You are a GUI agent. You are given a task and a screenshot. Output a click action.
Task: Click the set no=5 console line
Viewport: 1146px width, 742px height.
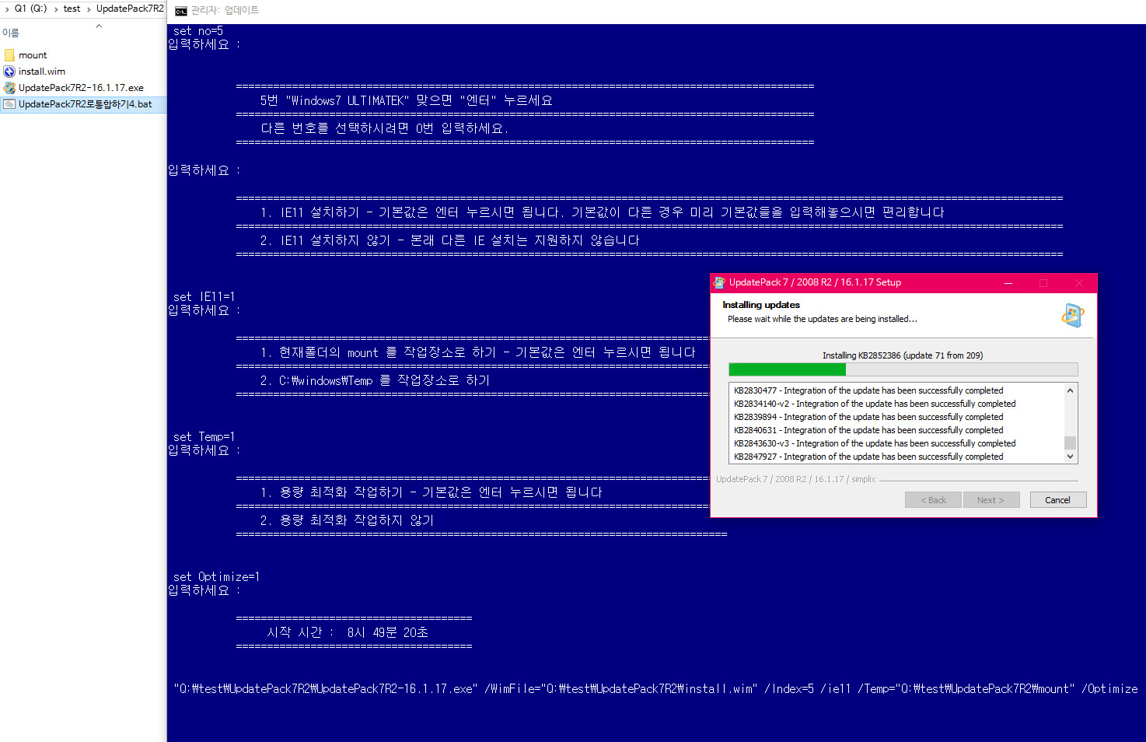(198, 31)
